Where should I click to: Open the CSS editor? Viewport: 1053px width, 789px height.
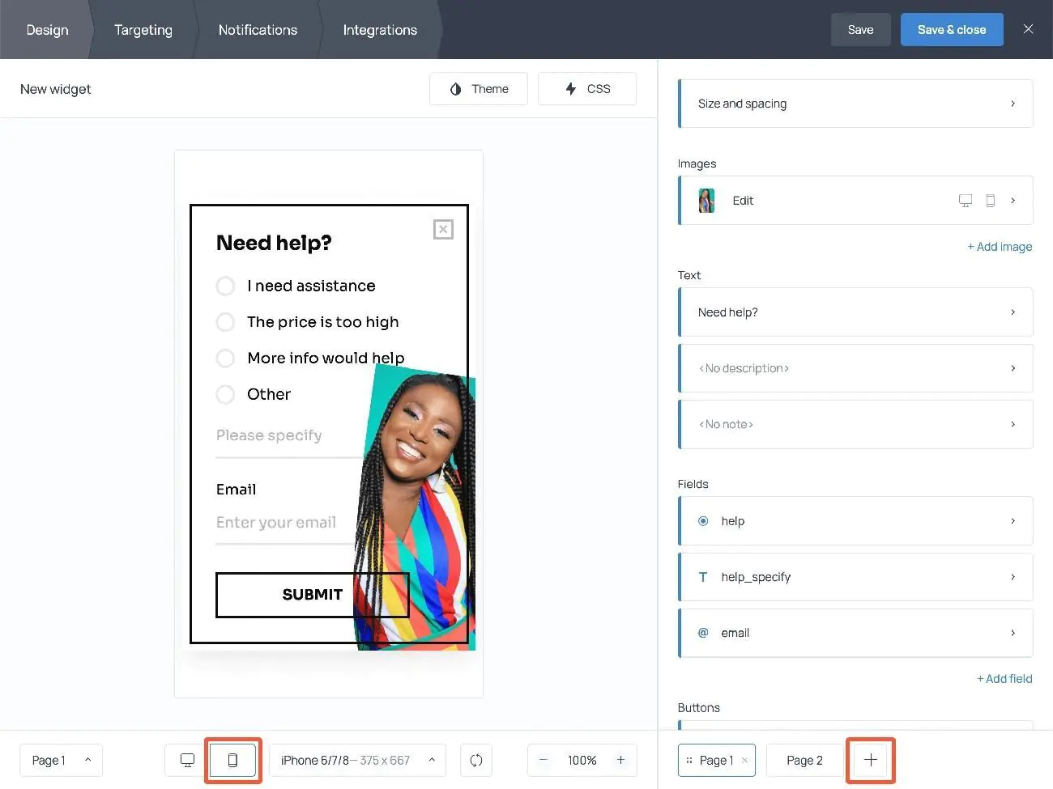pyautogui.click(x=586, y=88)
